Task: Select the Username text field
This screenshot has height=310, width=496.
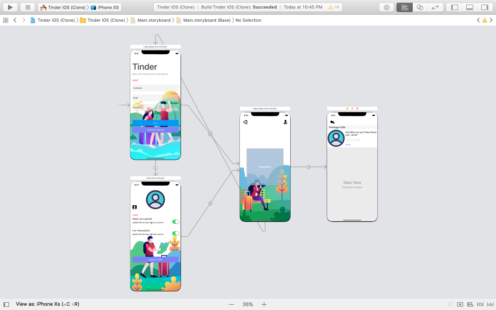Action: pyautogui.click(x=155, y=88)
